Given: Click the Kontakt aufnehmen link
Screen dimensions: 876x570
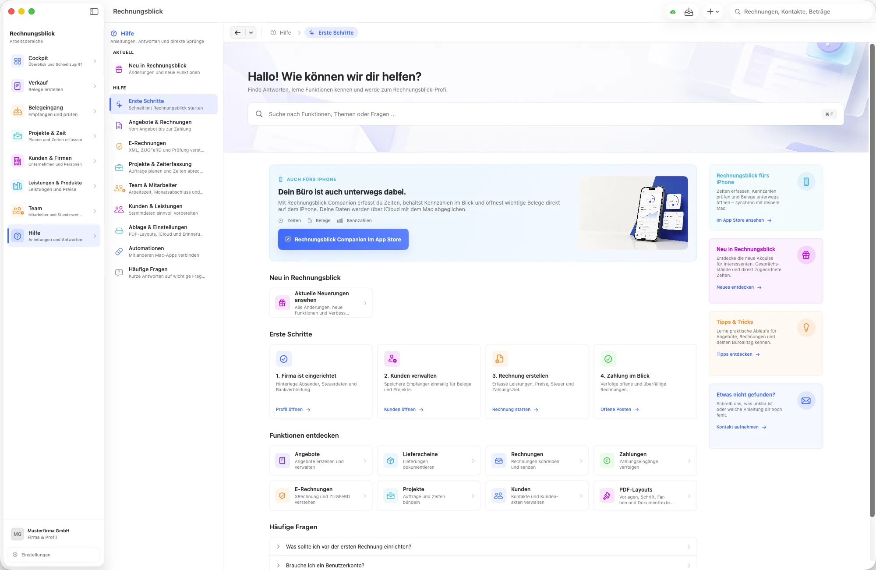Looking at the screenshot, I should (x=741, y=427).
